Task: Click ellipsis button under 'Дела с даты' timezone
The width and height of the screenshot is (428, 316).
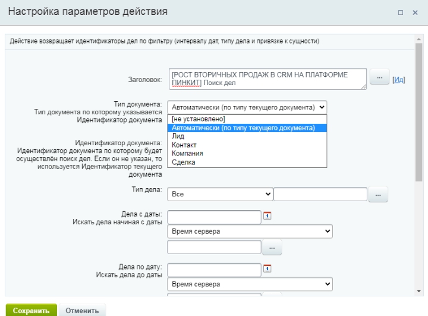Action: (x=272, y=246)
